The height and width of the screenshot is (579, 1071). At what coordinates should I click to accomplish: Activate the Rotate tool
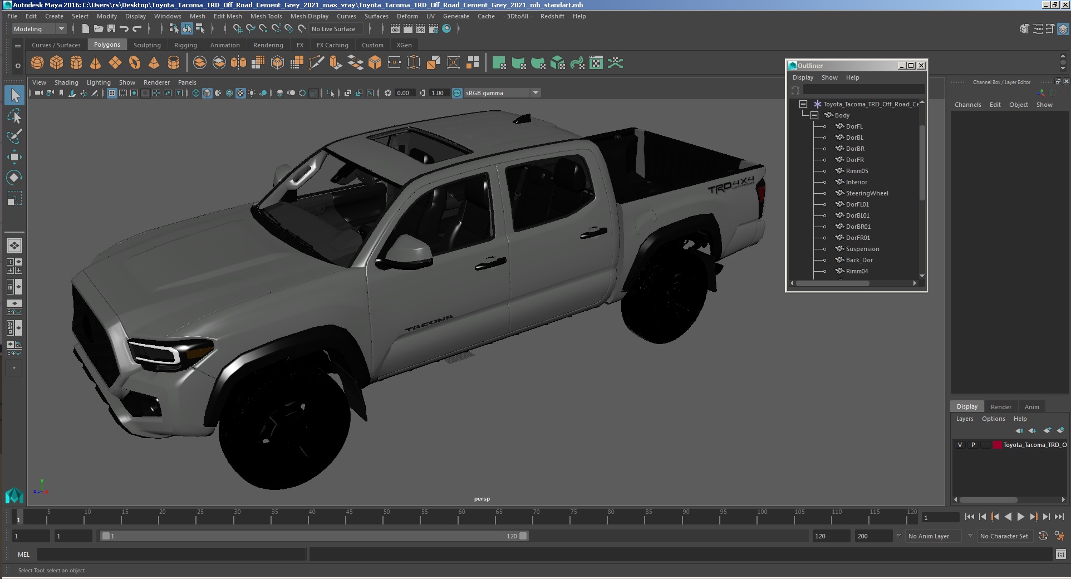coord(14,178)
